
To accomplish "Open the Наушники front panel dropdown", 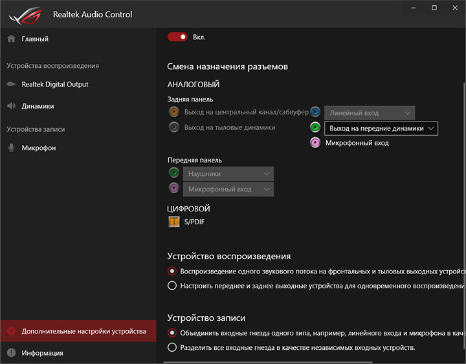I will coord(228,174).
